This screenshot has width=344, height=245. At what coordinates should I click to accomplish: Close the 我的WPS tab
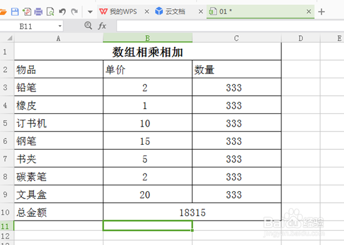coord(147,11)
